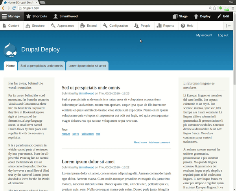Click the Manage hamburger menu icon

[4, 16]
